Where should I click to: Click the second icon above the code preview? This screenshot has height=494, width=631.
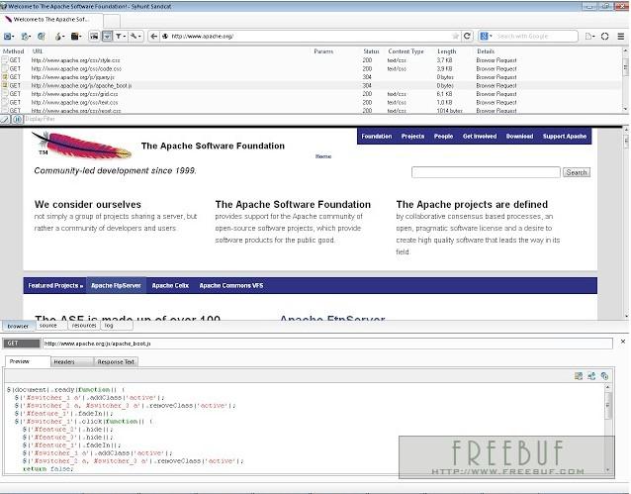(591, 376)
